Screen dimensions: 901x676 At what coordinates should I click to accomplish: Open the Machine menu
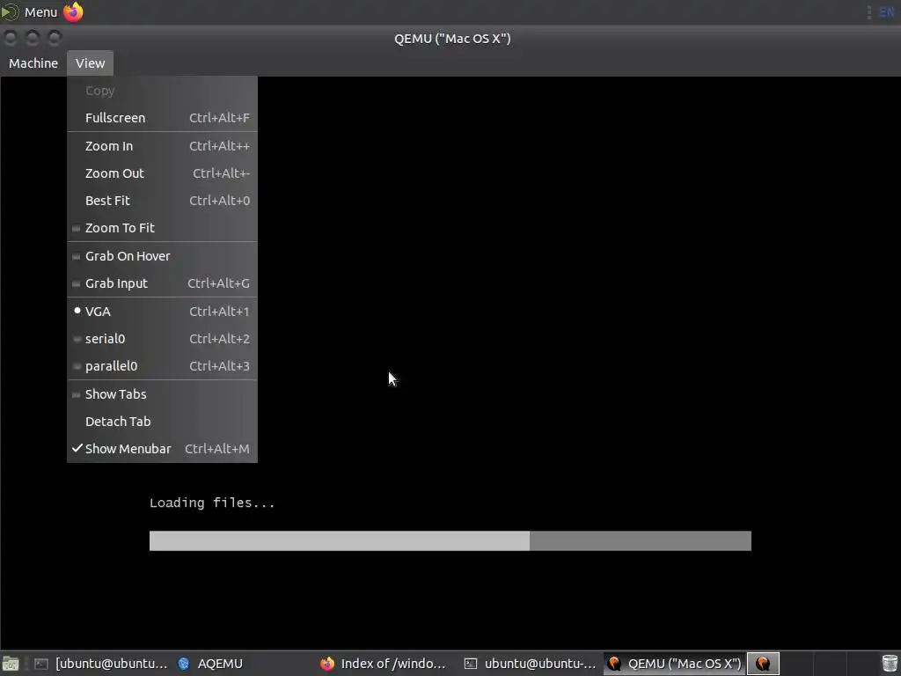pyautogui.click(x=33, y=63)
